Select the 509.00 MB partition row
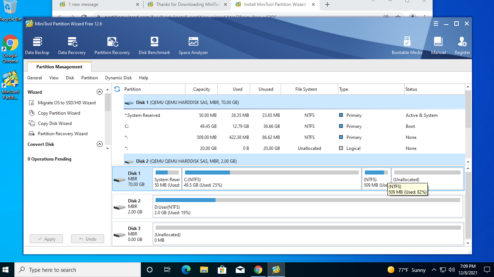Image resolution: width=494 pixels, height=277 pixels. 294,137
